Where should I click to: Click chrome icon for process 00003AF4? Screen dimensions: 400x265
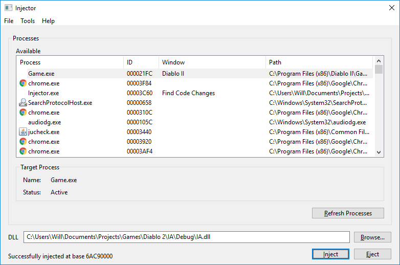(23, 151)
